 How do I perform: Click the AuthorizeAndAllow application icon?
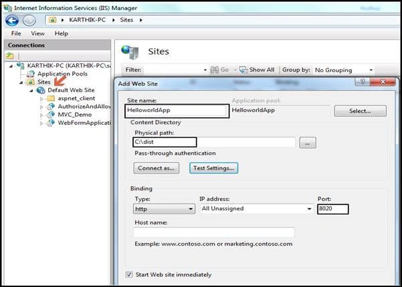click(x=51, y=106)
